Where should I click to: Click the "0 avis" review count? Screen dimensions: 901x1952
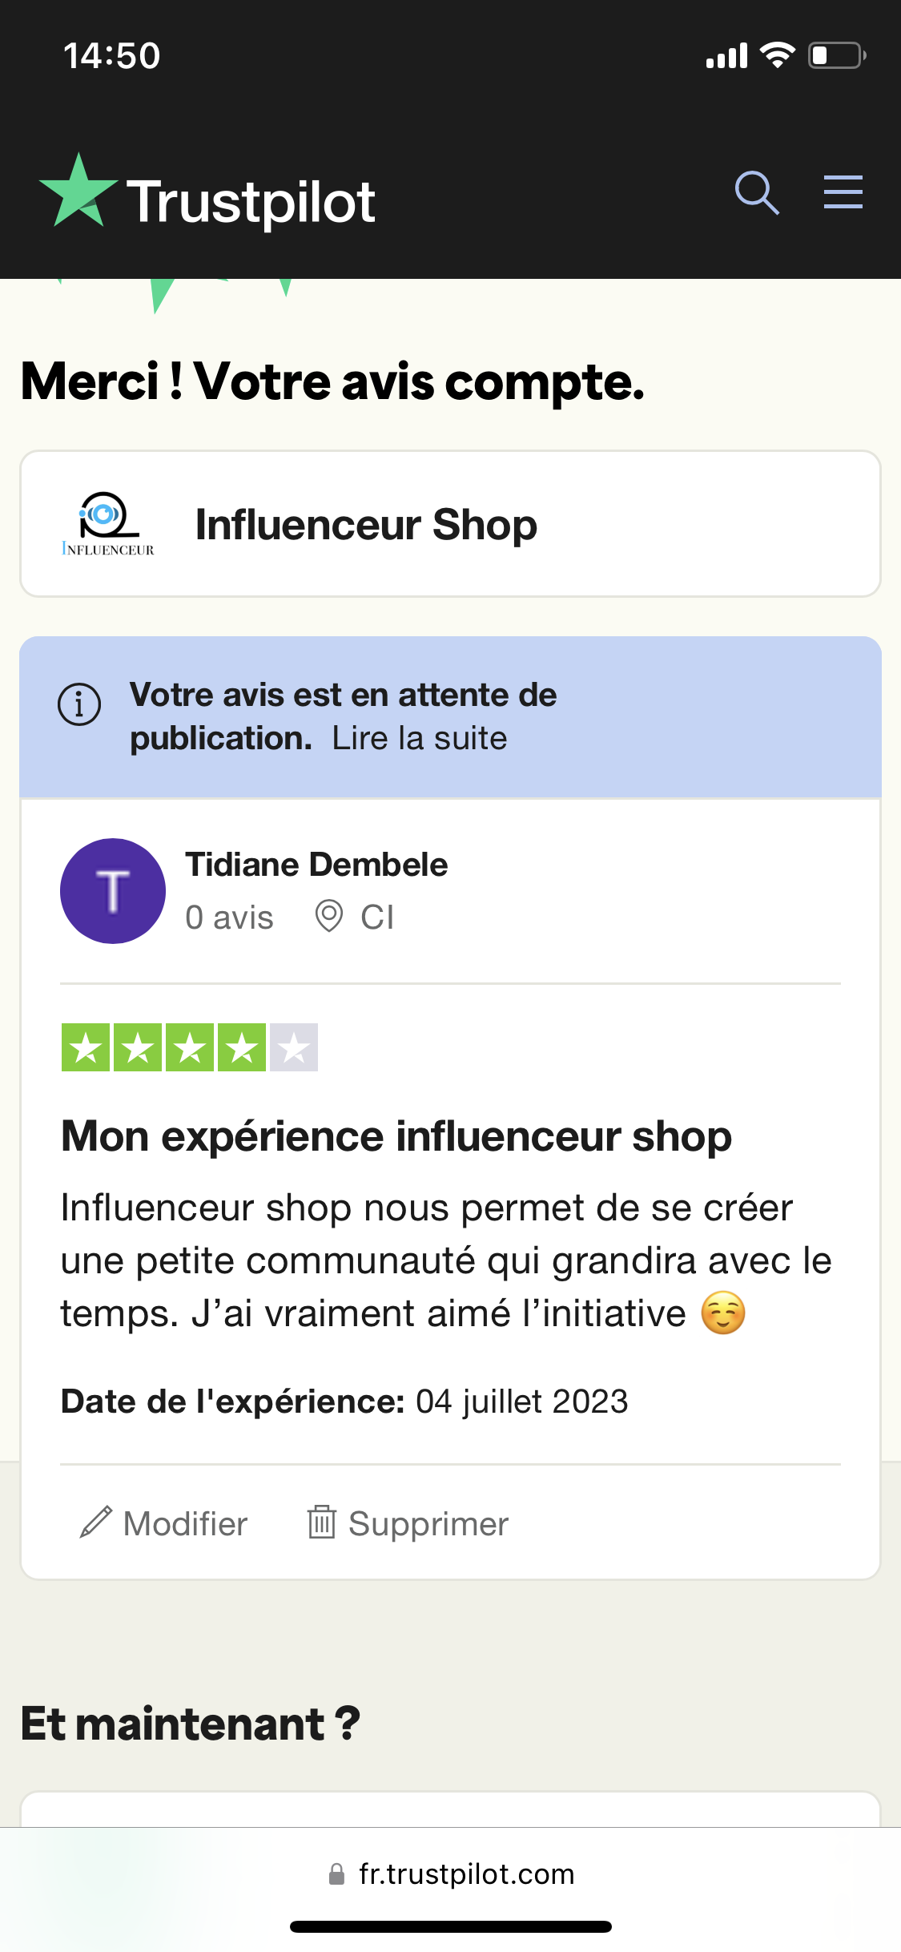(229, 918)
